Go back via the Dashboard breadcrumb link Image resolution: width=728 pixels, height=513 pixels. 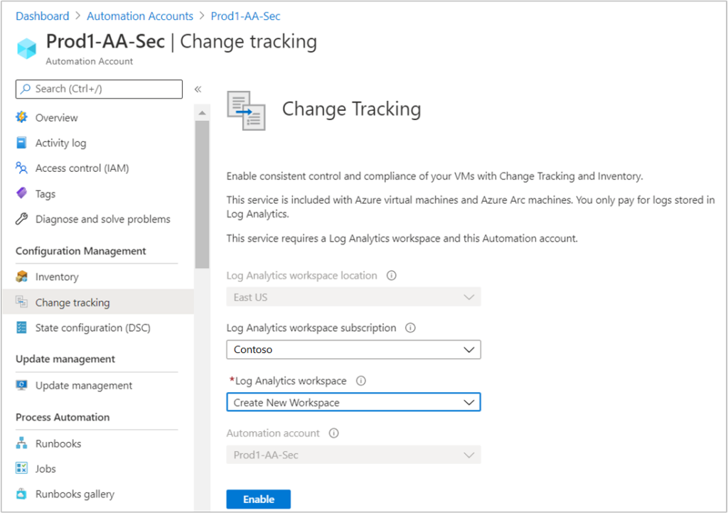tap(42, 16)
